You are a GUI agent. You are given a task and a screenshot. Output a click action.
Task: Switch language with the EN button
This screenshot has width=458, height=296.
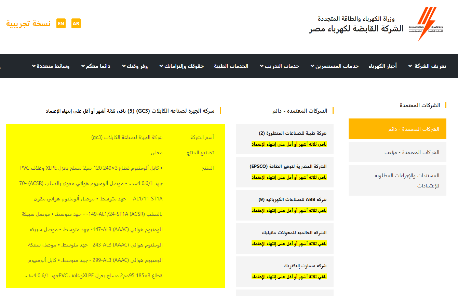[x=61, y=23]
